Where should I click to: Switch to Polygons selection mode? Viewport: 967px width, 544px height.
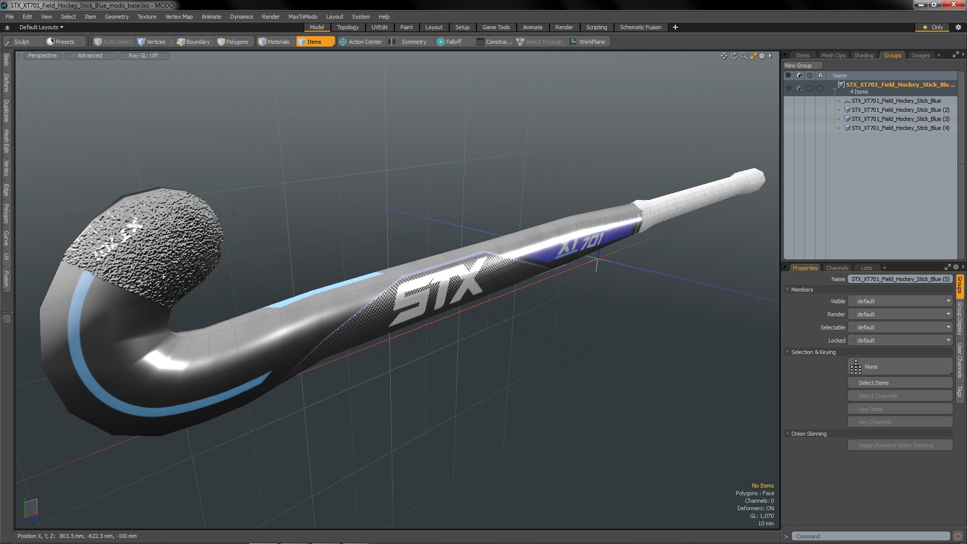click(233, 42)
